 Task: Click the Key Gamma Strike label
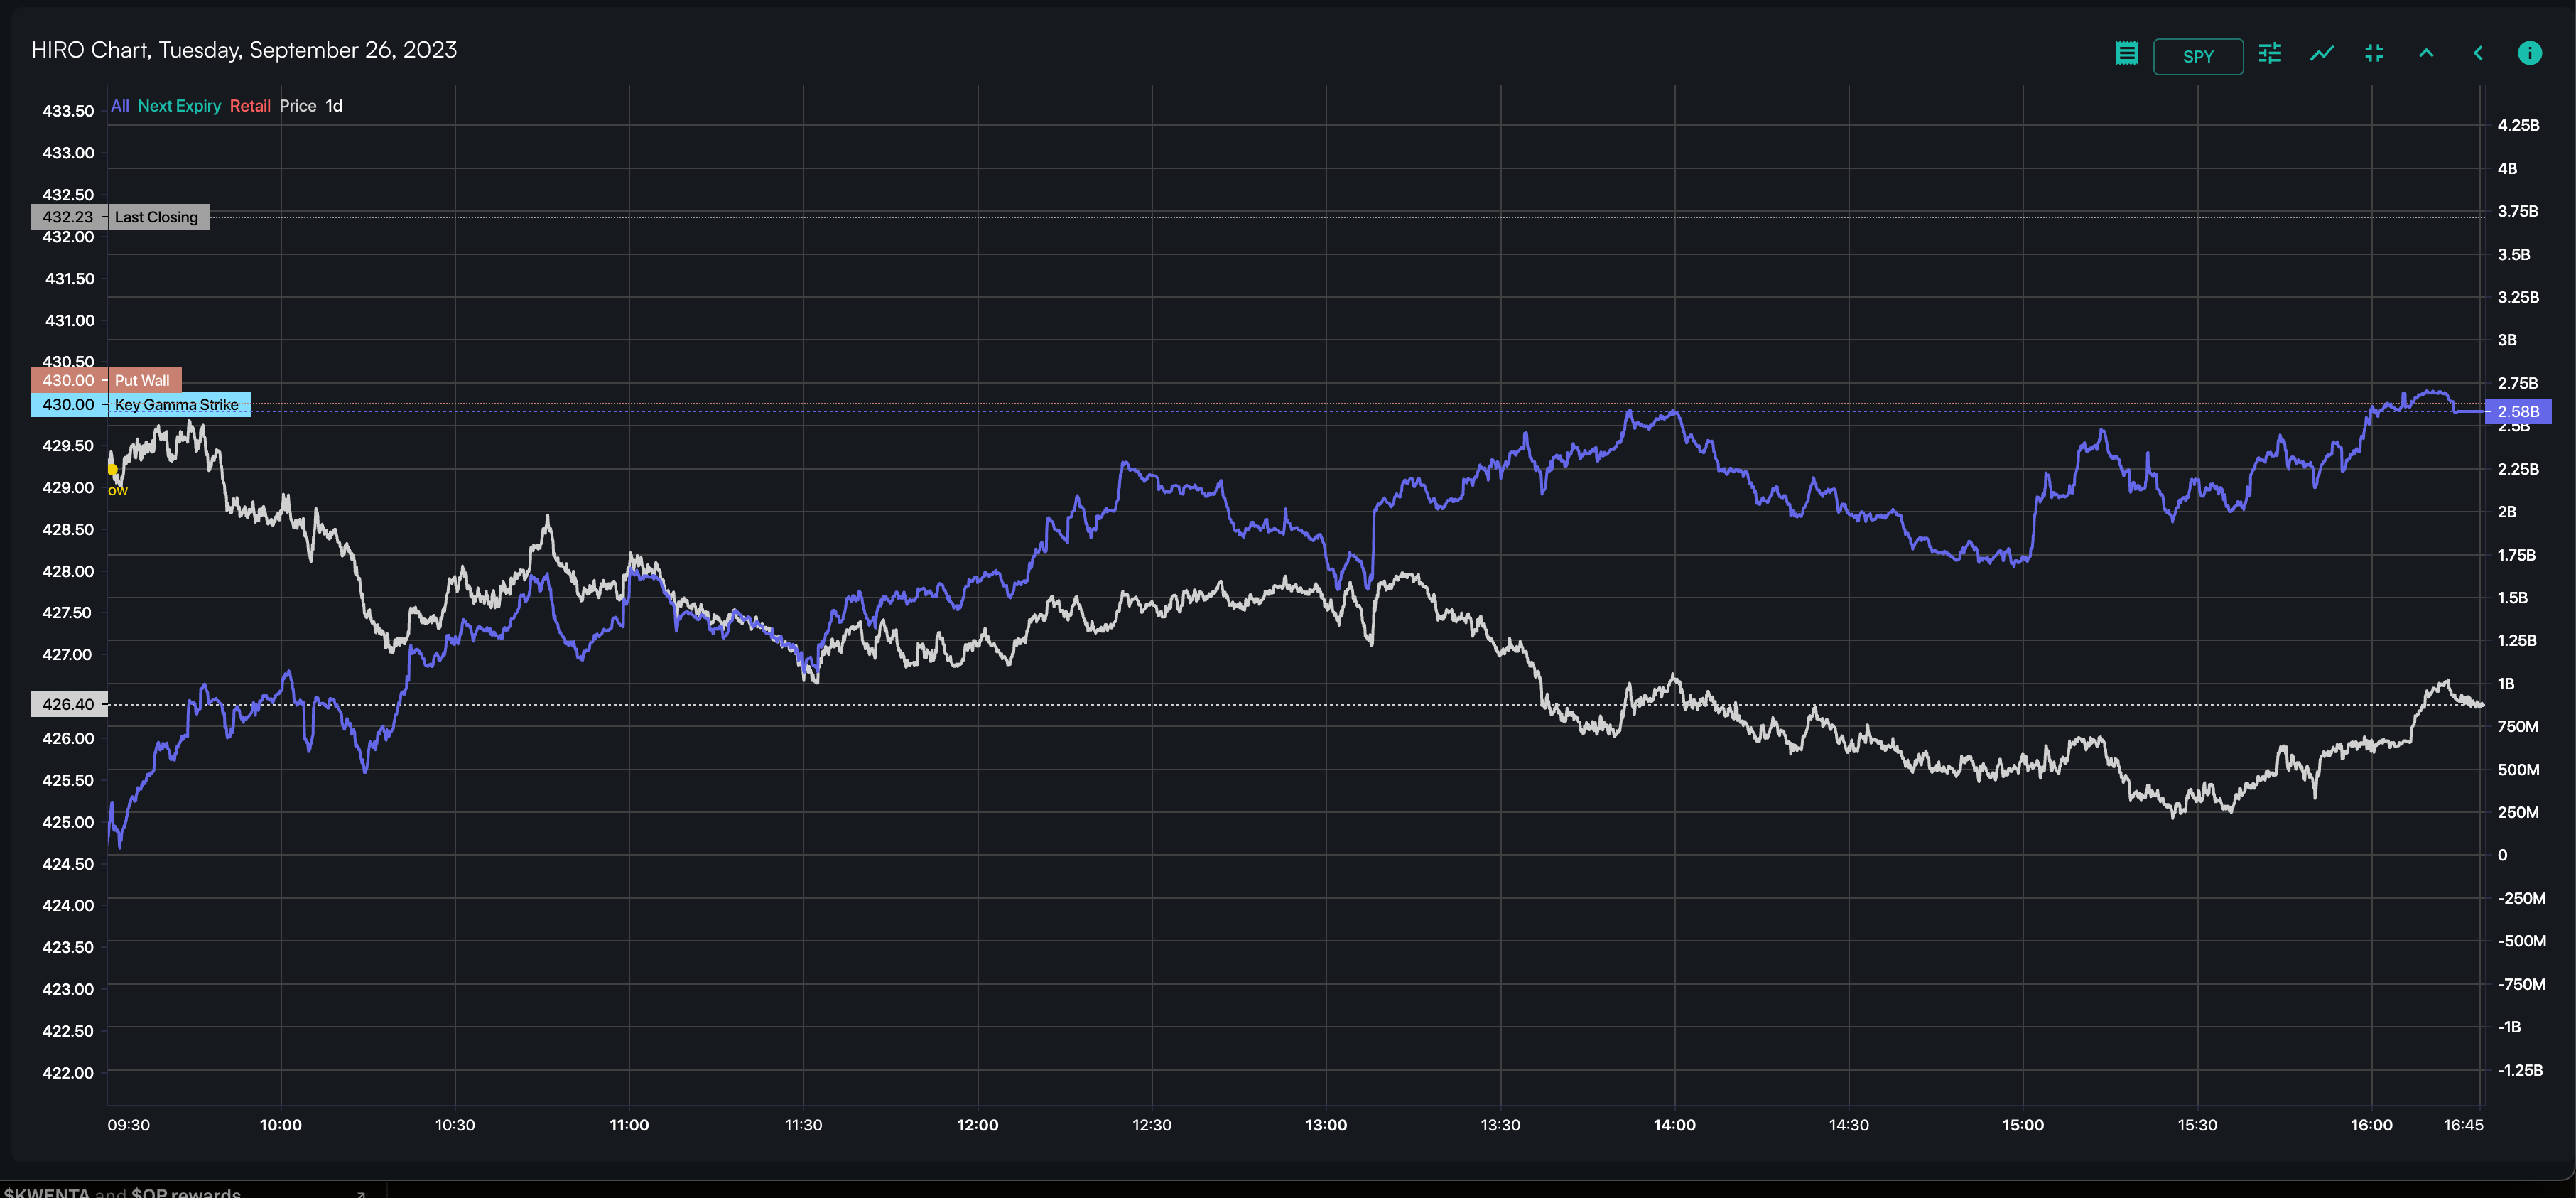pos(177,405)
